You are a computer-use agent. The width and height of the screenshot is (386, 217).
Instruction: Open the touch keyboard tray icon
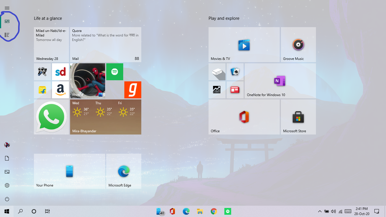348,211
